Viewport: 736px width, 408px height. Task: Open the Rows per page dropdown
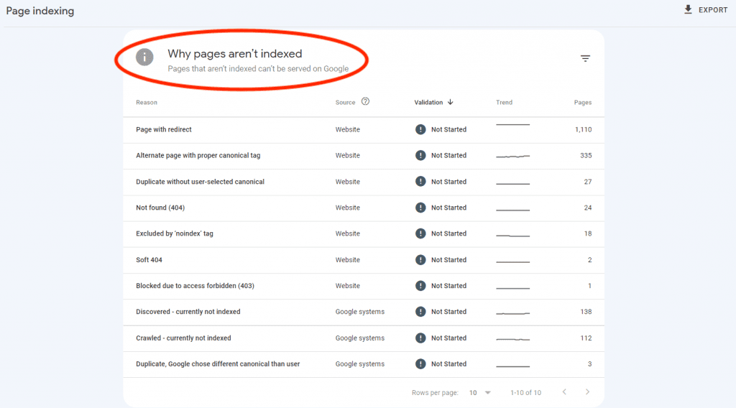click(480, 393)
